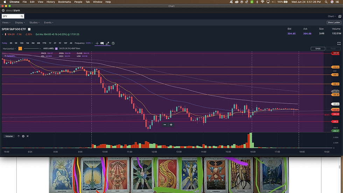Open Siri from menu bar
The image size is (343, 193).
click(332, 2)
